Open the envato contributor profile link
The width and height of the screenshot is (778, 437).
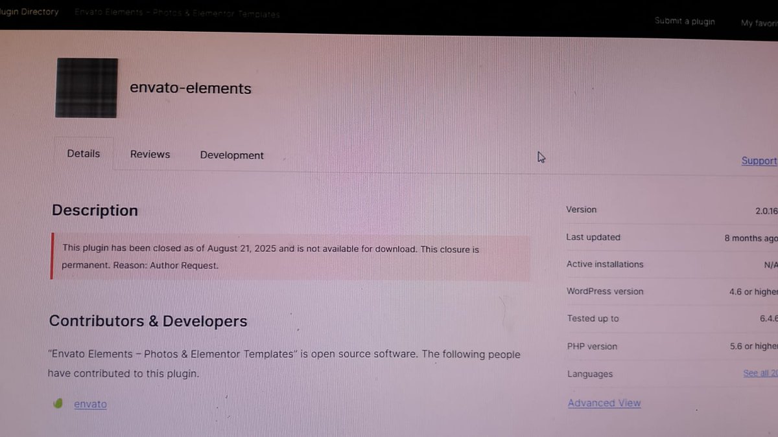(x=90, y=403)
